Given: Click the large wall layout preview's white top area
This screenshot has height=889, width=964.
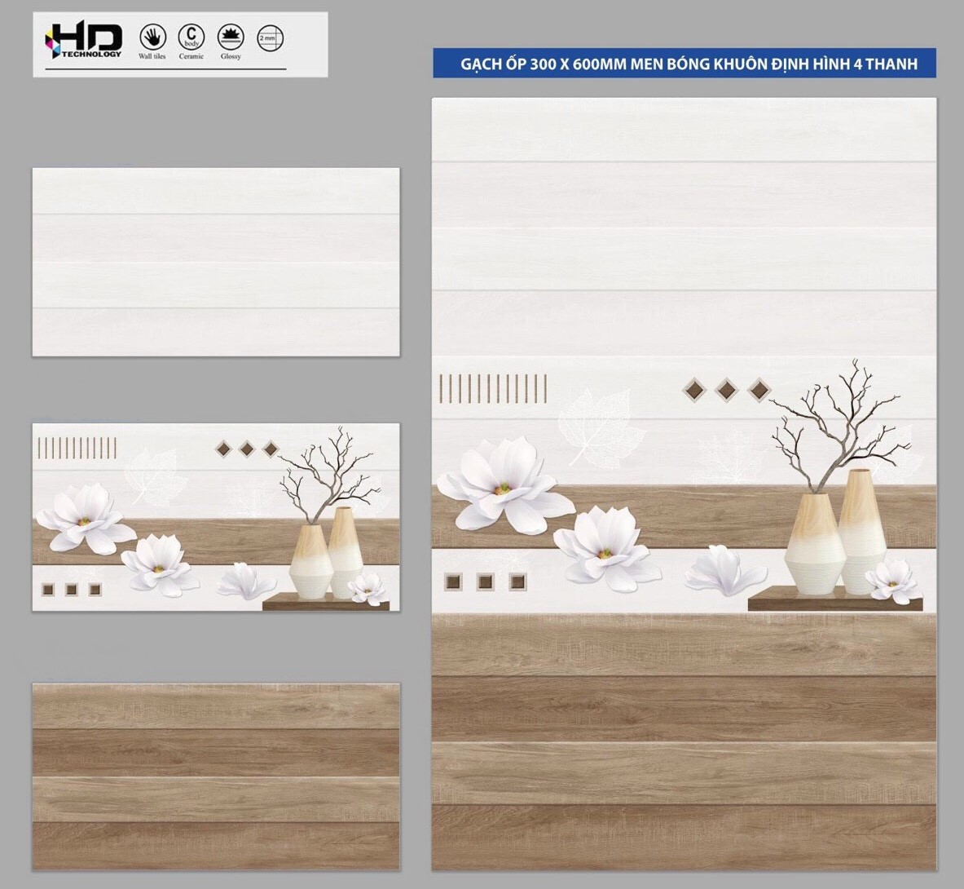Looking at the screenshot, I should pyautogui.click(x=684, y=228).
